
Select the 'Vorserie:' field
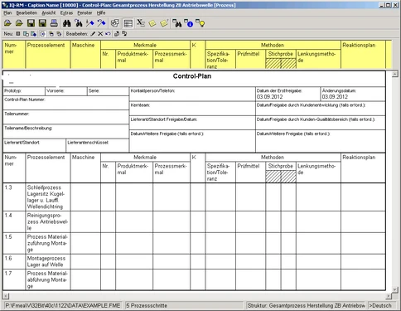click(66, 91)
